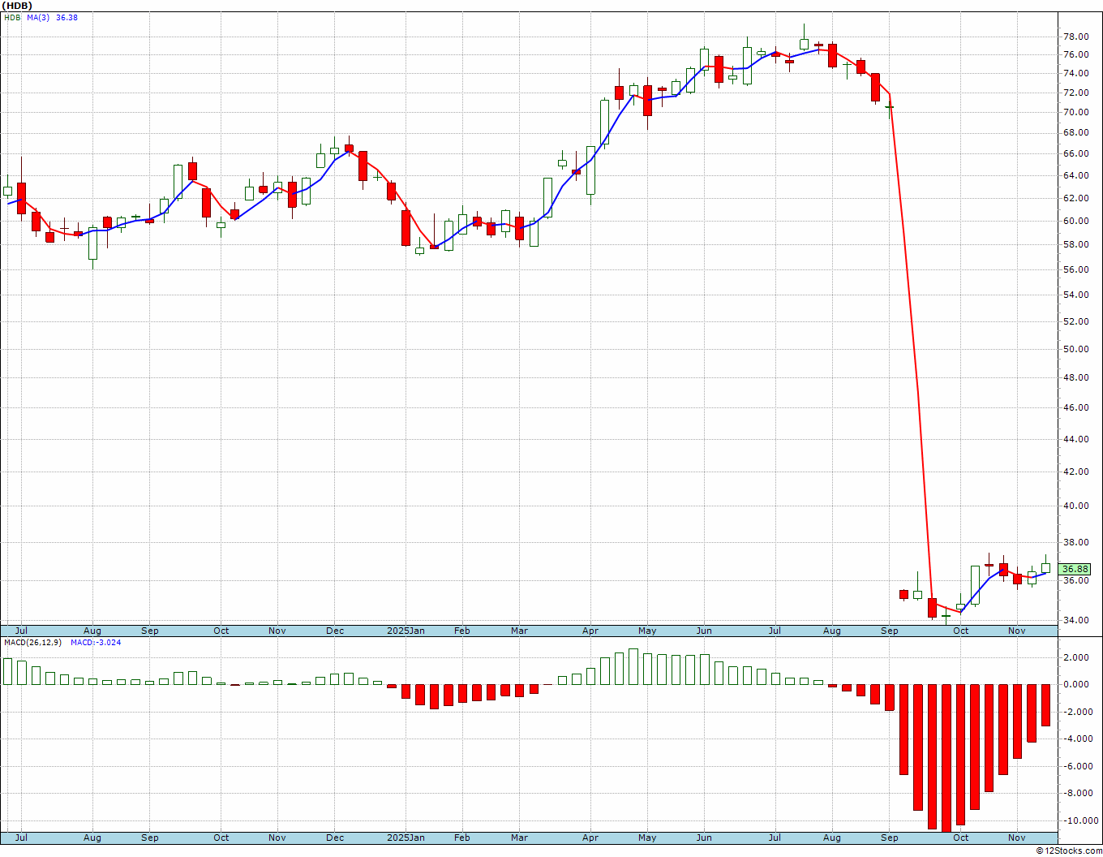Click the 46.00 price axis label
The width and height of the screenshot is (1103, 857).
(x=1075, y=407)
